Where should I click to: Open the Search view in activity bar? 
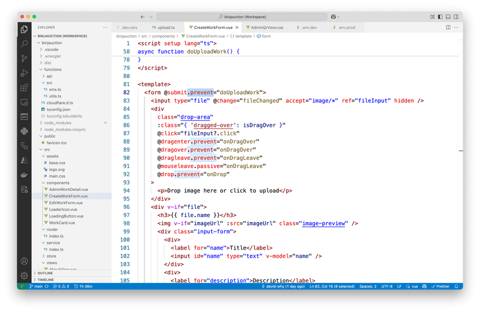(24, 43)
